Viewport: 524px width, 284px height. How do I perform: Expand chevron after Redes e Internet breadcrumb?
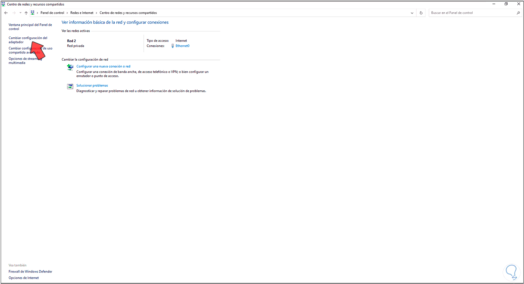(97, 13)
